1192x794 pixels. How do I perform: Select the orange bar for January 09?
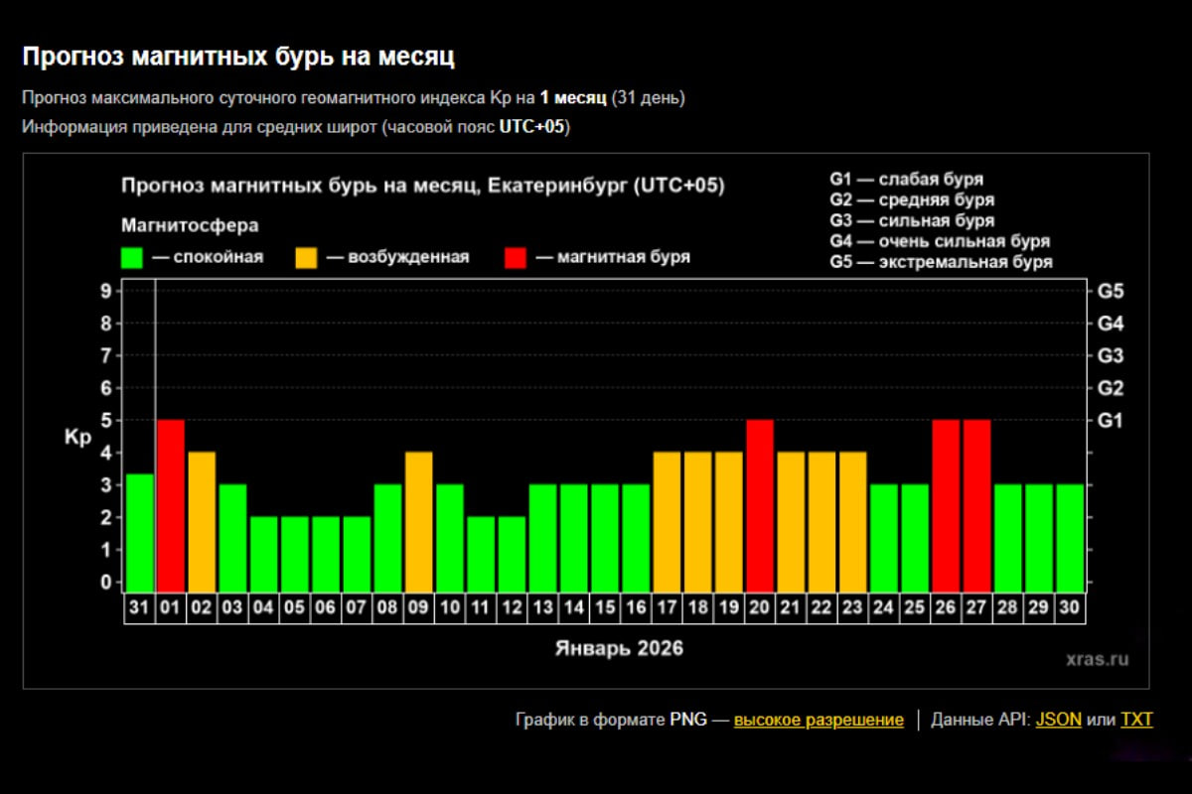[x=419, y=521]
